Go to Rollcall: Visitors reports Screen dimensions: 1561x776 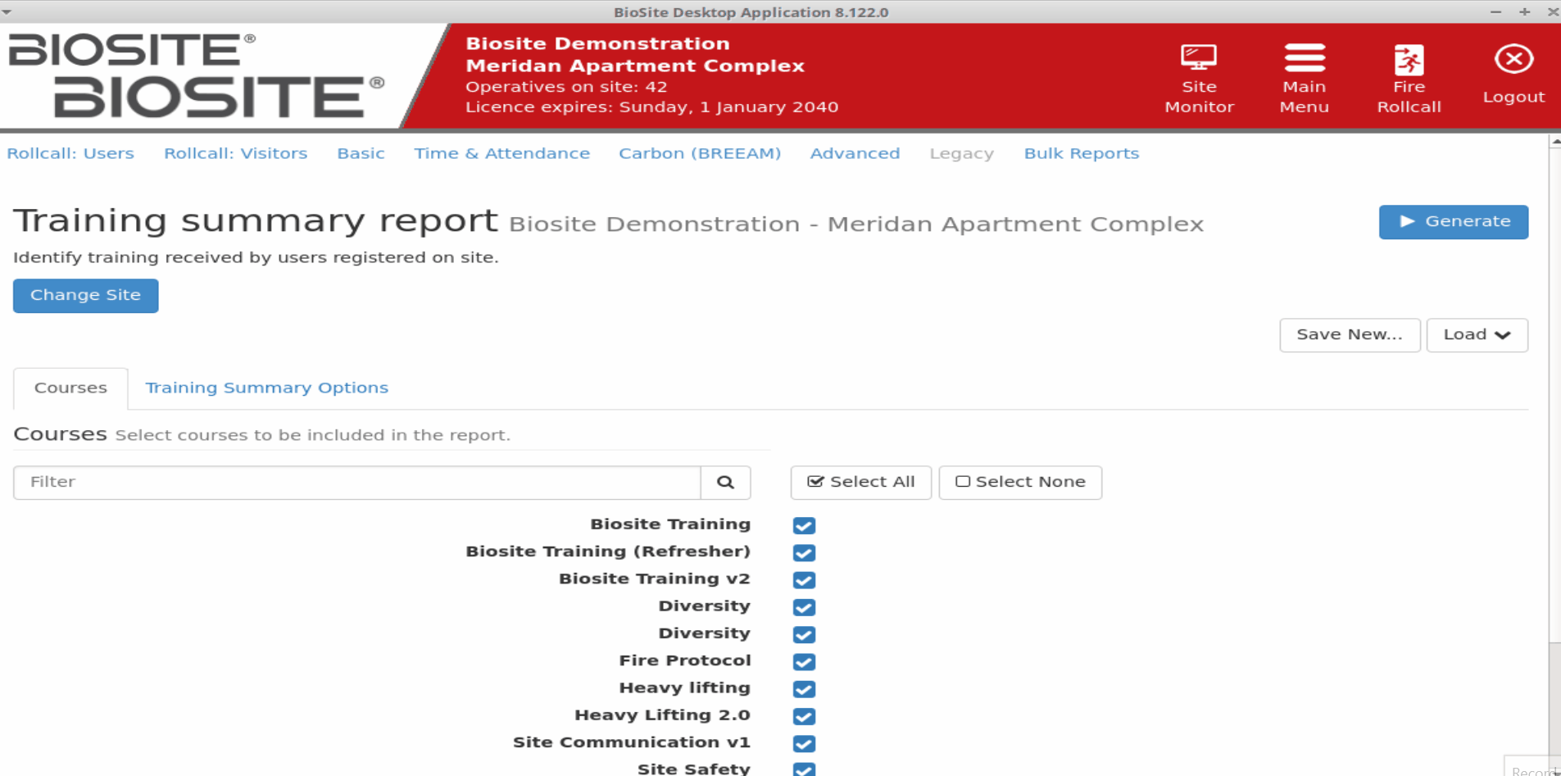236,153
